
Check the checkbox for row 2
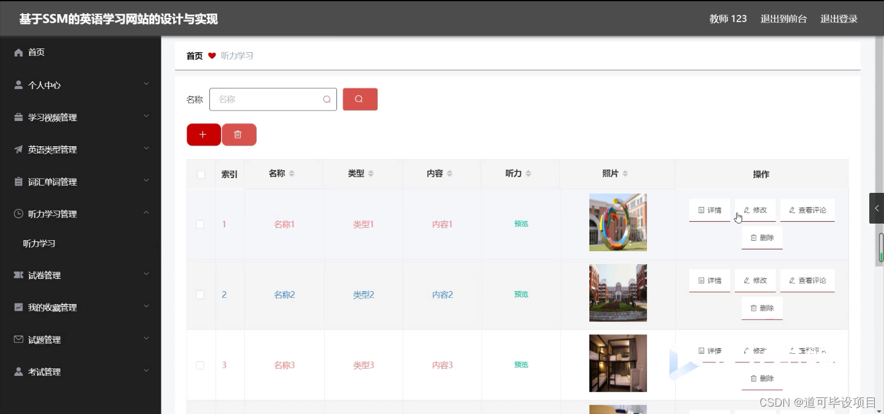click(x=200, y=295)
